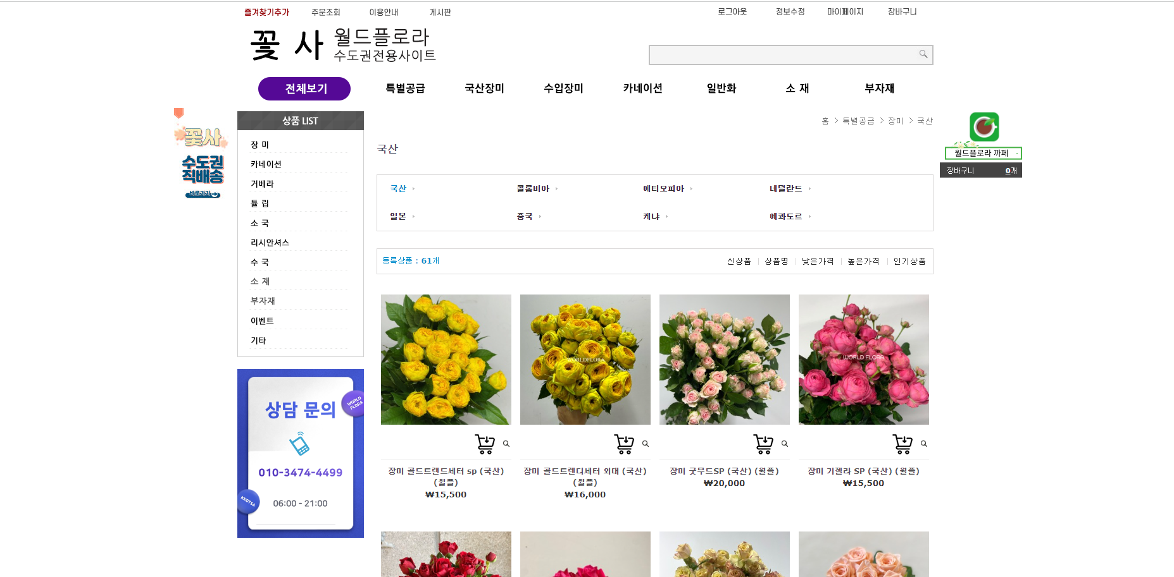Click the 꽃 사 월드플로라 site logo
This screenshot has height=577, width=1174.
click(x=343, y=45)
